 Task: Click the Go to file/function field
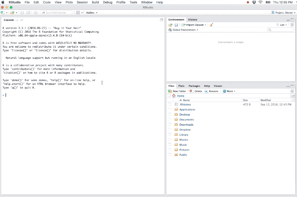coord(57,13)
